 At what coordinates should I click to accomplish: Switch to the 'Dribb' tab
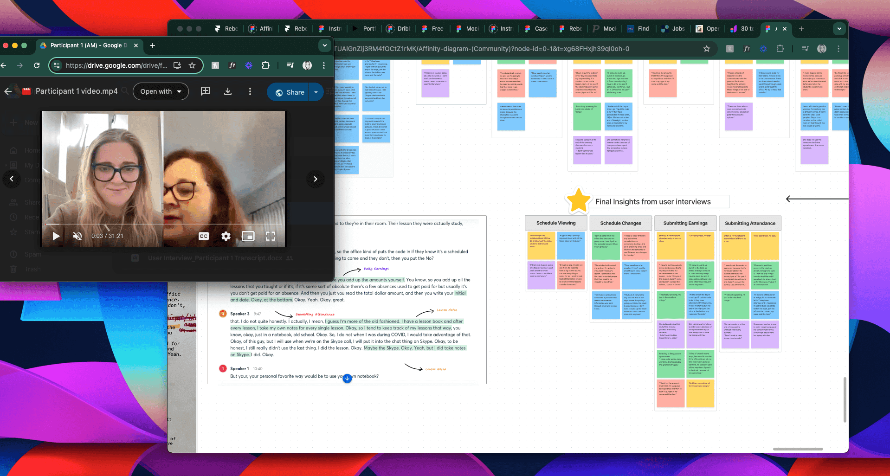click(399, 29)
